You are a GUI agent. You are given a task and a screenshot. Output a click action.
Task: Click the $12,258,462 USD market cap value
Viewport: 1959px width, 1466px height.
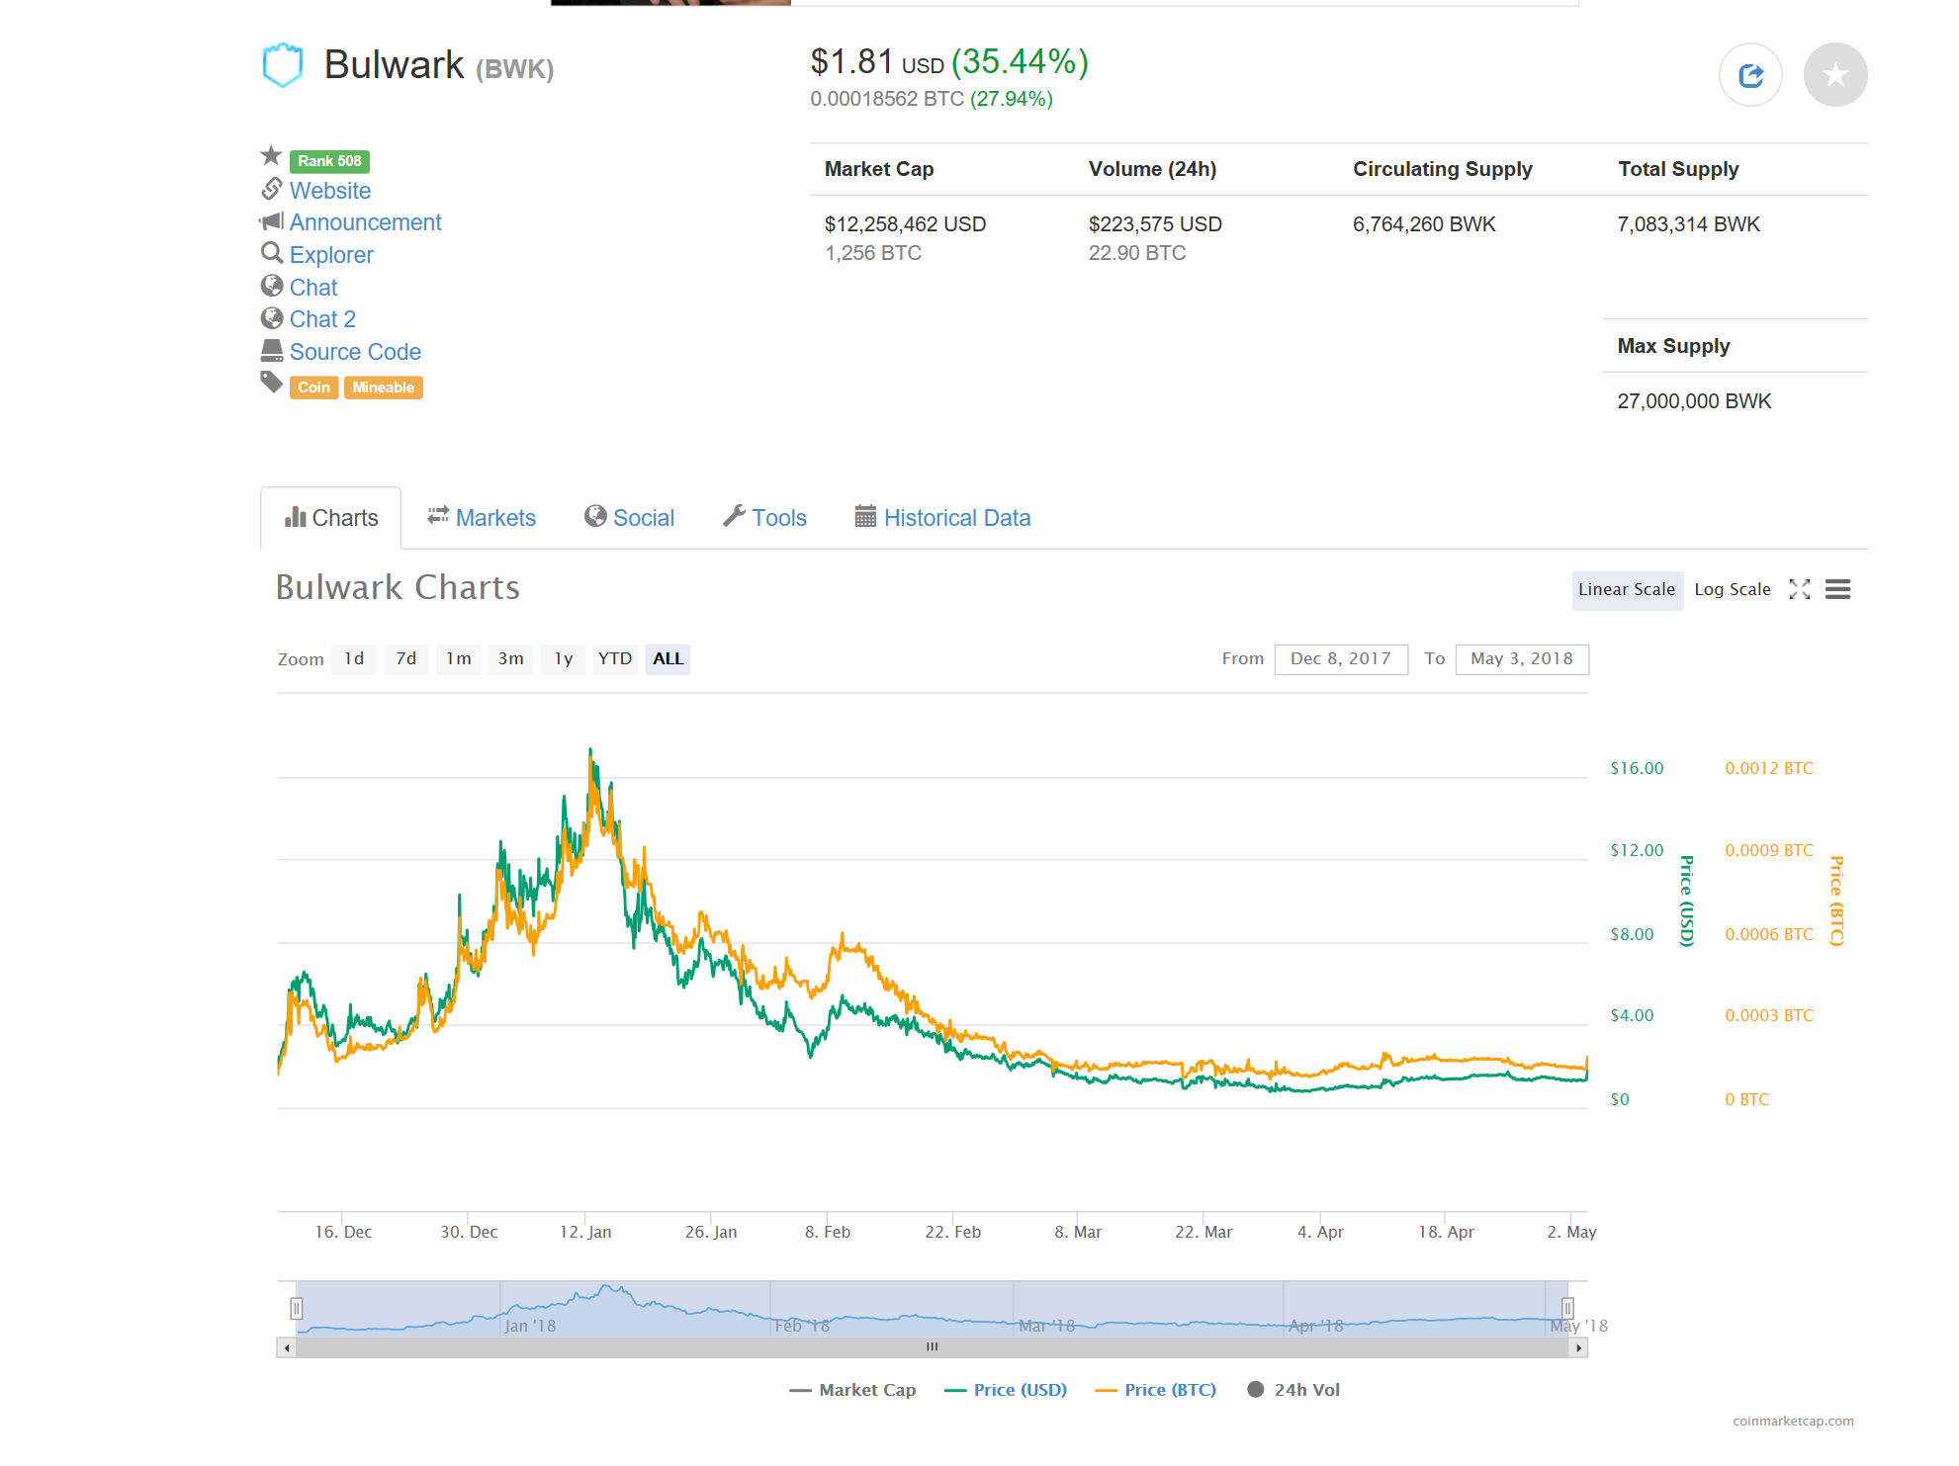pos(905,224)
